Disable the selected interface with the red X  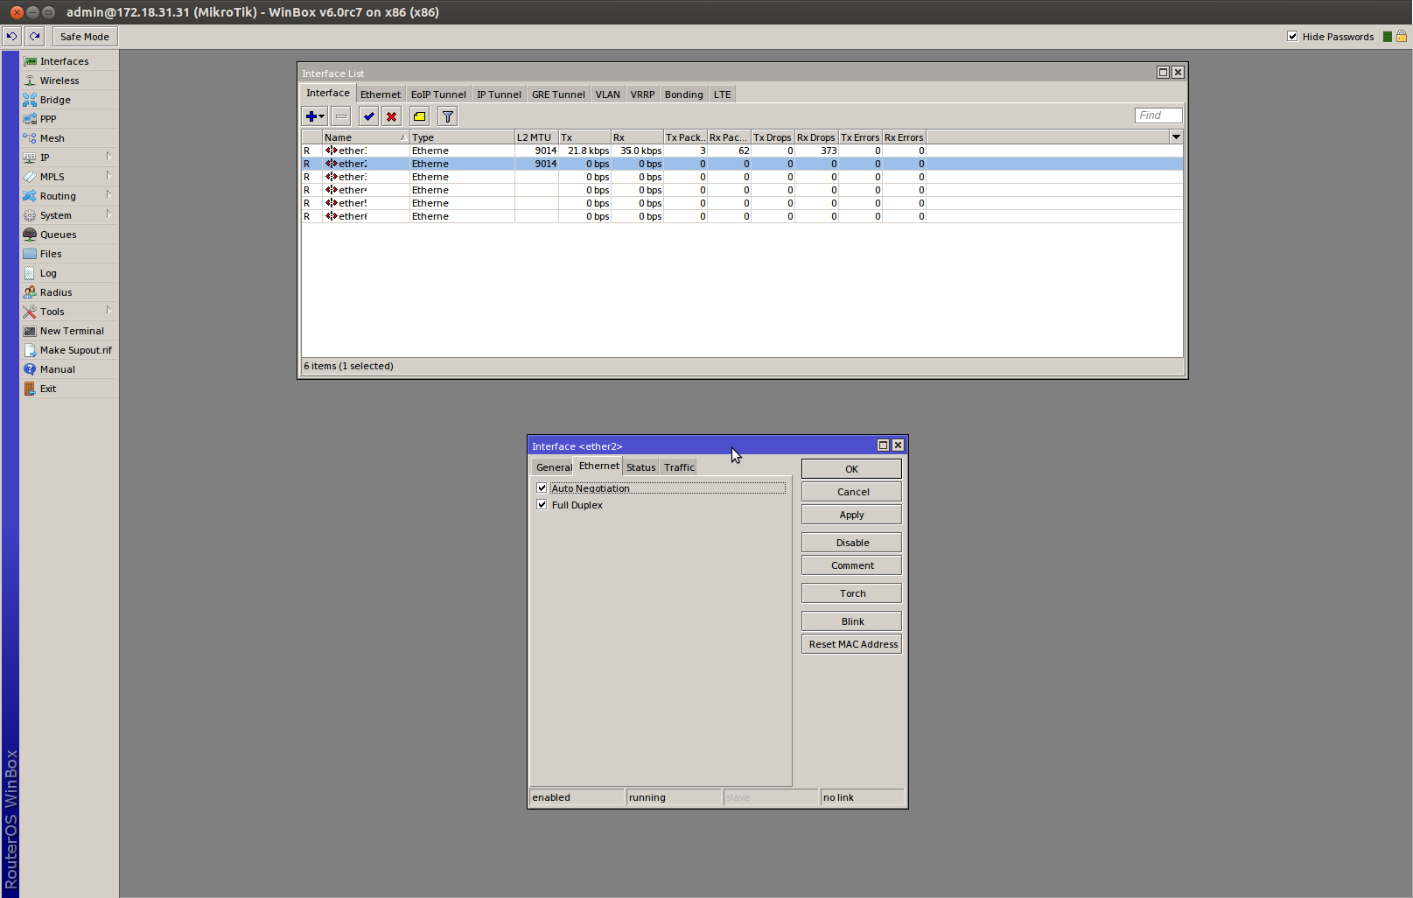[391, 116]
